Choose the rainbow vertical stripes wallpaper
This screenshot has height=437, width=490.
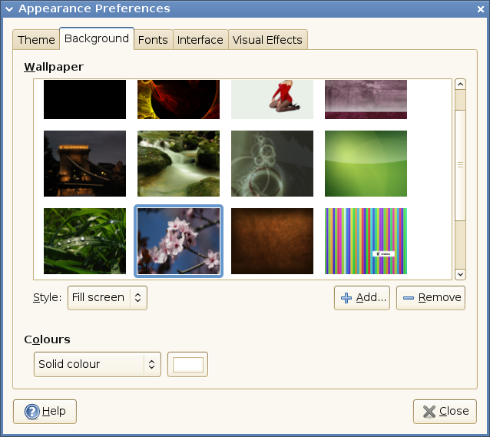[366, 241]
